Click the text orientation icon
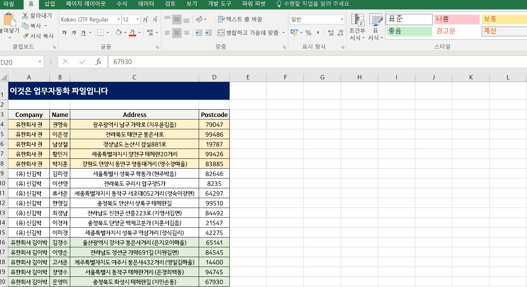 coord(199,19)
